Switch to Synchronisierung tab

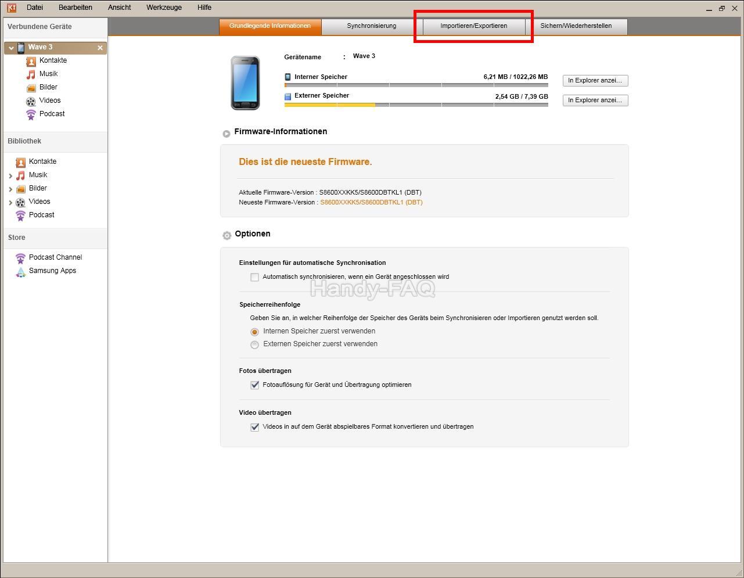point(372,26)
